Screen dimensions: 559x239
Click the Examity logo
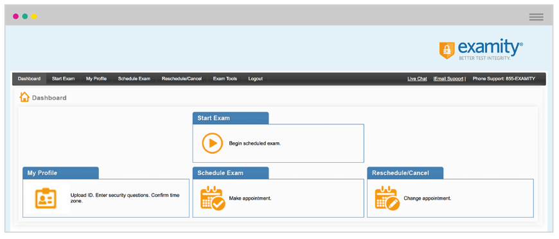[x=481, y=49]
